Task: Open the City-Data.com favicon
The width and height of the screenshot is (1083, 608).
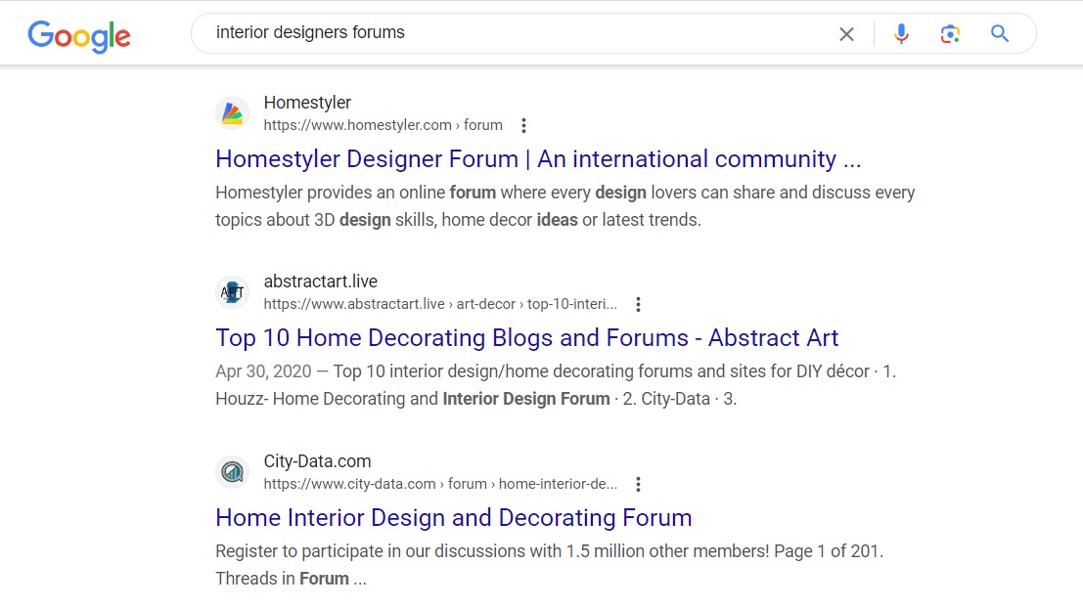Action: coord(233,472)
